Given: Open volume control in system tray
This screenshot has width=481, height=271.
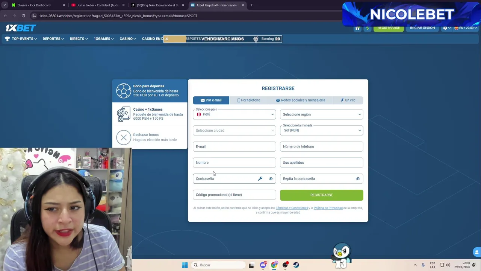Looking at the screenshot, I should (448, 265).
